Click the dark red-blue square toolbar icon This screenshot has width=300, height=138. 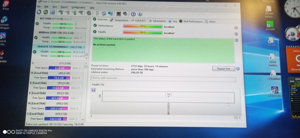click(x=118, y=14)
